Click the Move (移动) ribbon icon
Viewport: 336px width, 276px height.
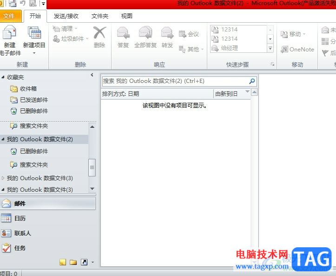[x=284, y=34]
